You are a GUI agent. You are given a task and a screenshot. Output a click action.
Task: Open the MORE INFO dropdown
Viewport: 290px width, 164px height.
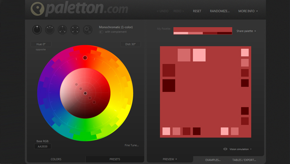(x=248, y=11)
